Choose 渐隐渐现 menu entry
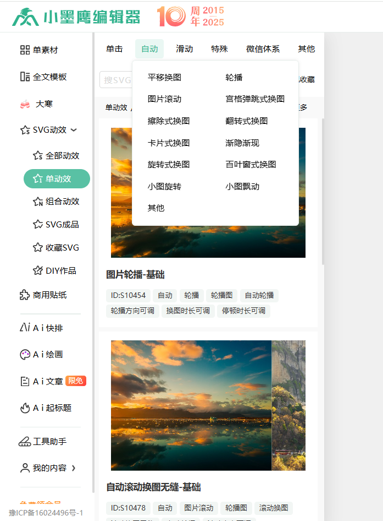Image resolution: width=383 pixels, height=521 pixels. pos(242,143)
